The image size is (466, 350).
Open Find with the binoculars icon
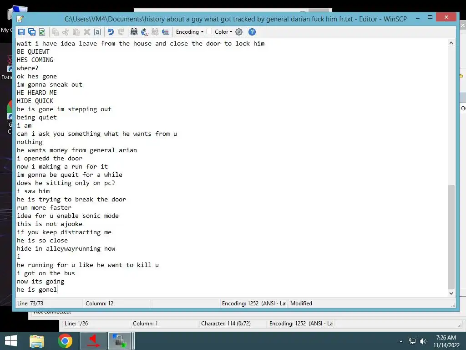coord(134,32)
